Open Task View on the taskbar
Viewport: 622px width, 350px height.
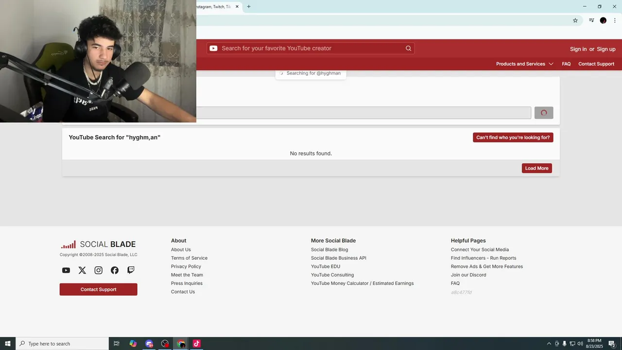click(117, 344)
